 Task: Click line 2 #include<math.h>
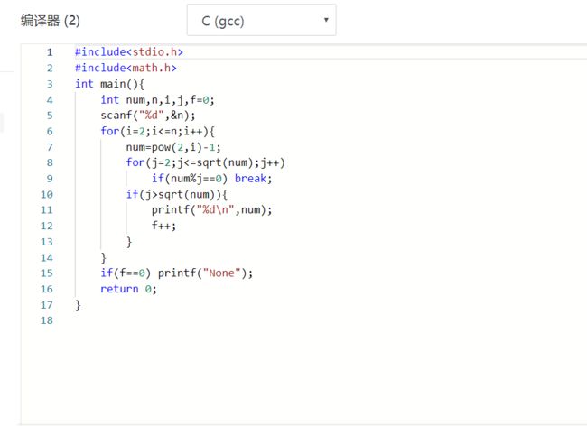point(126,68)
